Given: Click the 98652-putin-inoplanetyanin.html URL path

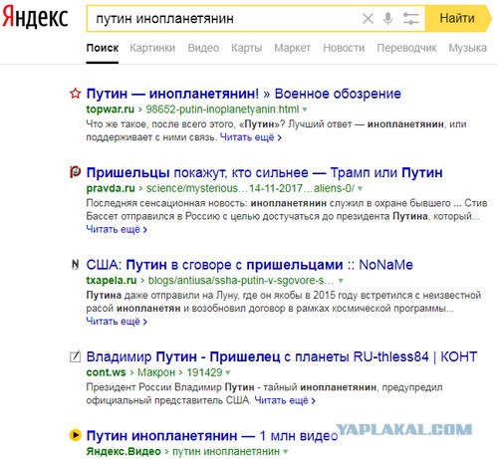Looking at the screenshot, I should [x=222, y=110].
